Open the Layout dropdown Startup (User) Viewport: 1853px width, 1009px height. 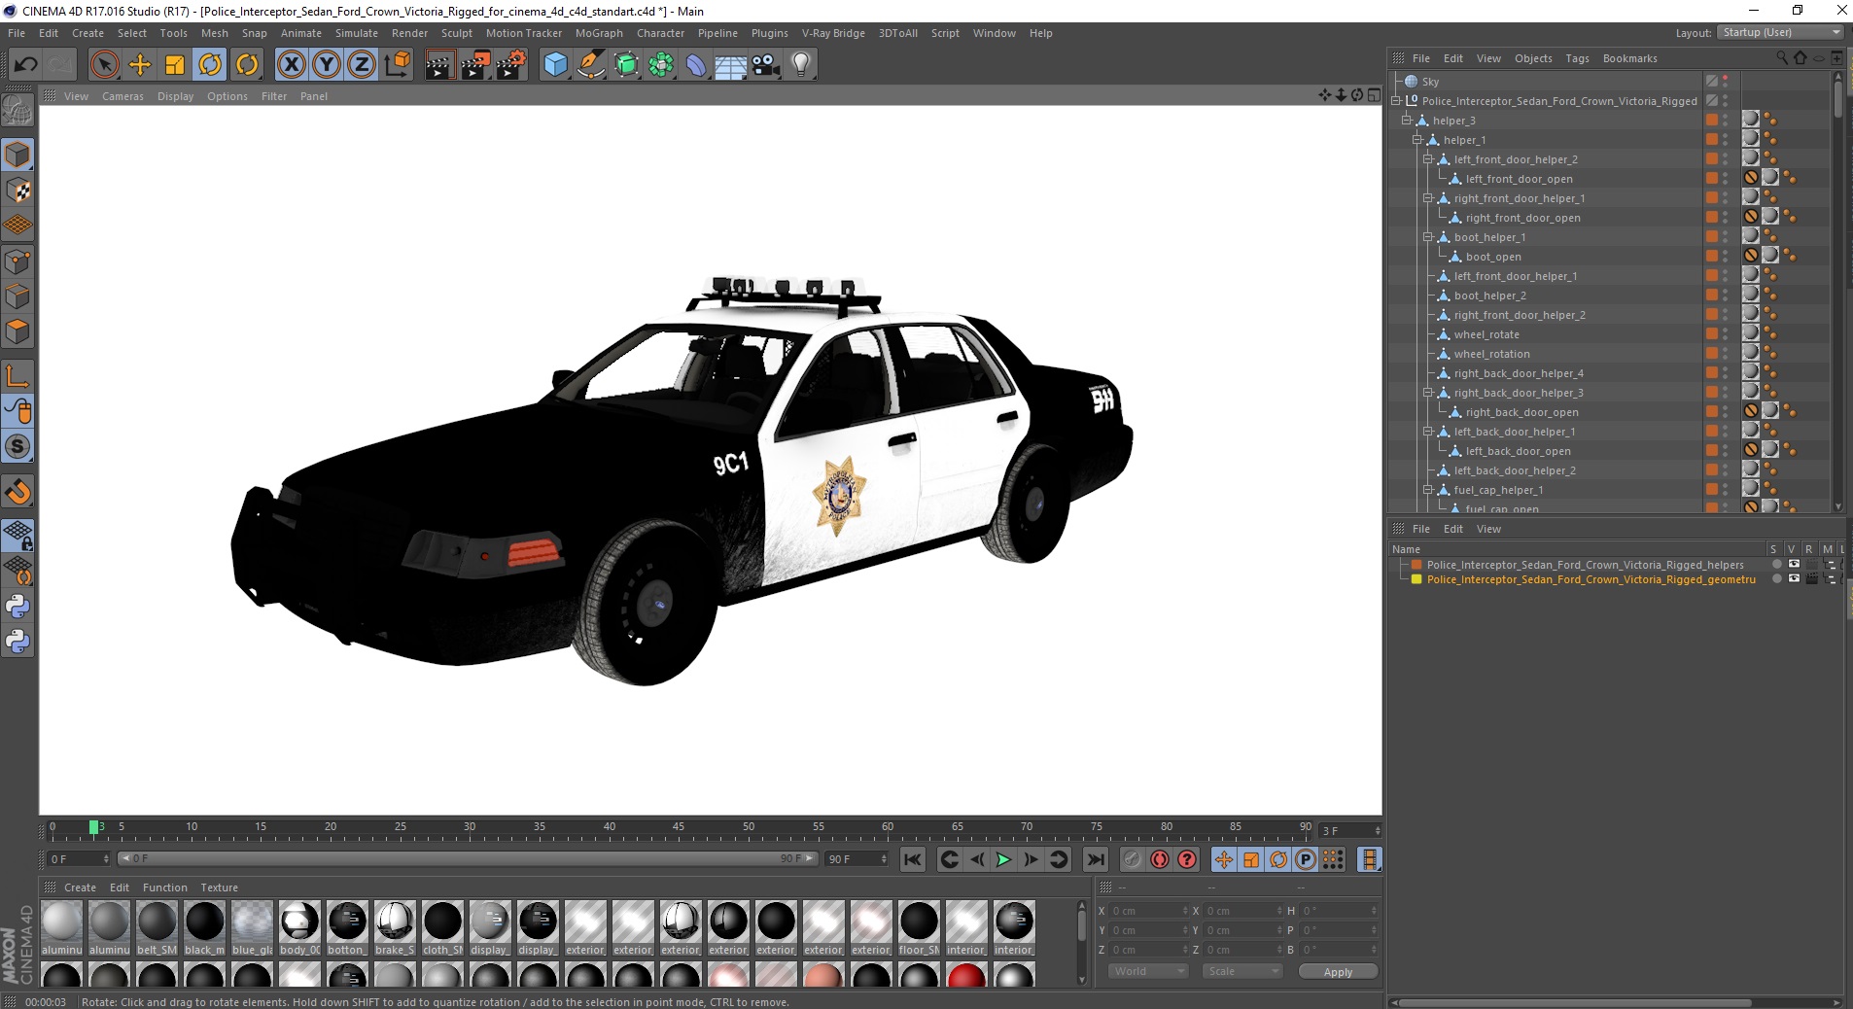1779,32
